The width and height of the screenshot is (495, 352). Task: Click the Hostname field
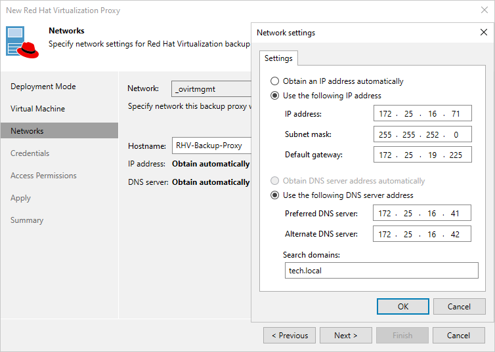pos(211,146)
